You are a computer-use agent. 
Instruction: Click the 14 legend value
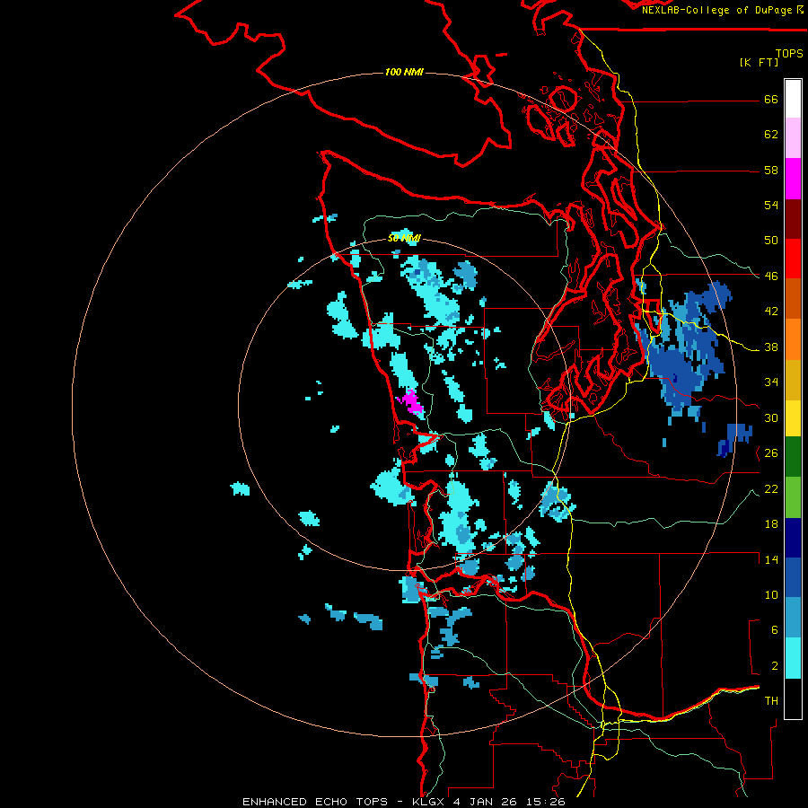[x=771, y=559]
